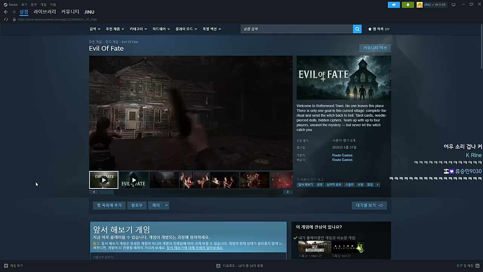
Task: Click the 심리적 공포 tag
Action: click(334, 184)
